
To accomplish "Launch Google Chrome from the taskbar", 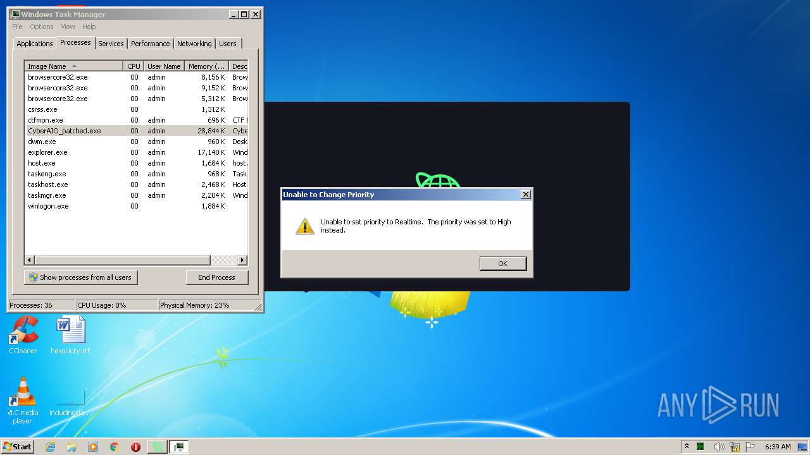I will (x=115, y=447).
